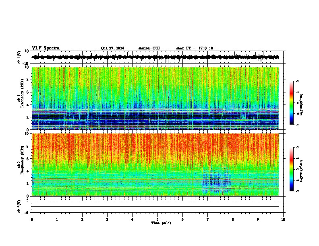The height and width of the screenshot is (246, 319).
Task: Click time axis tick label "10" at the axis end
Action: pyautogui.click(x=283, y=219)
